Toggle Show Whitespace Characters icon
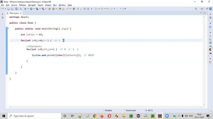This screenshot has height=119, width=213. (92, 9)
